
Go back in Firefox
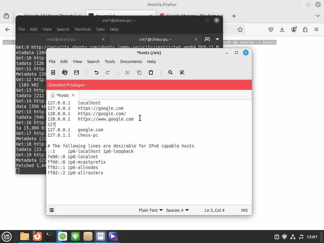(8, 29)
